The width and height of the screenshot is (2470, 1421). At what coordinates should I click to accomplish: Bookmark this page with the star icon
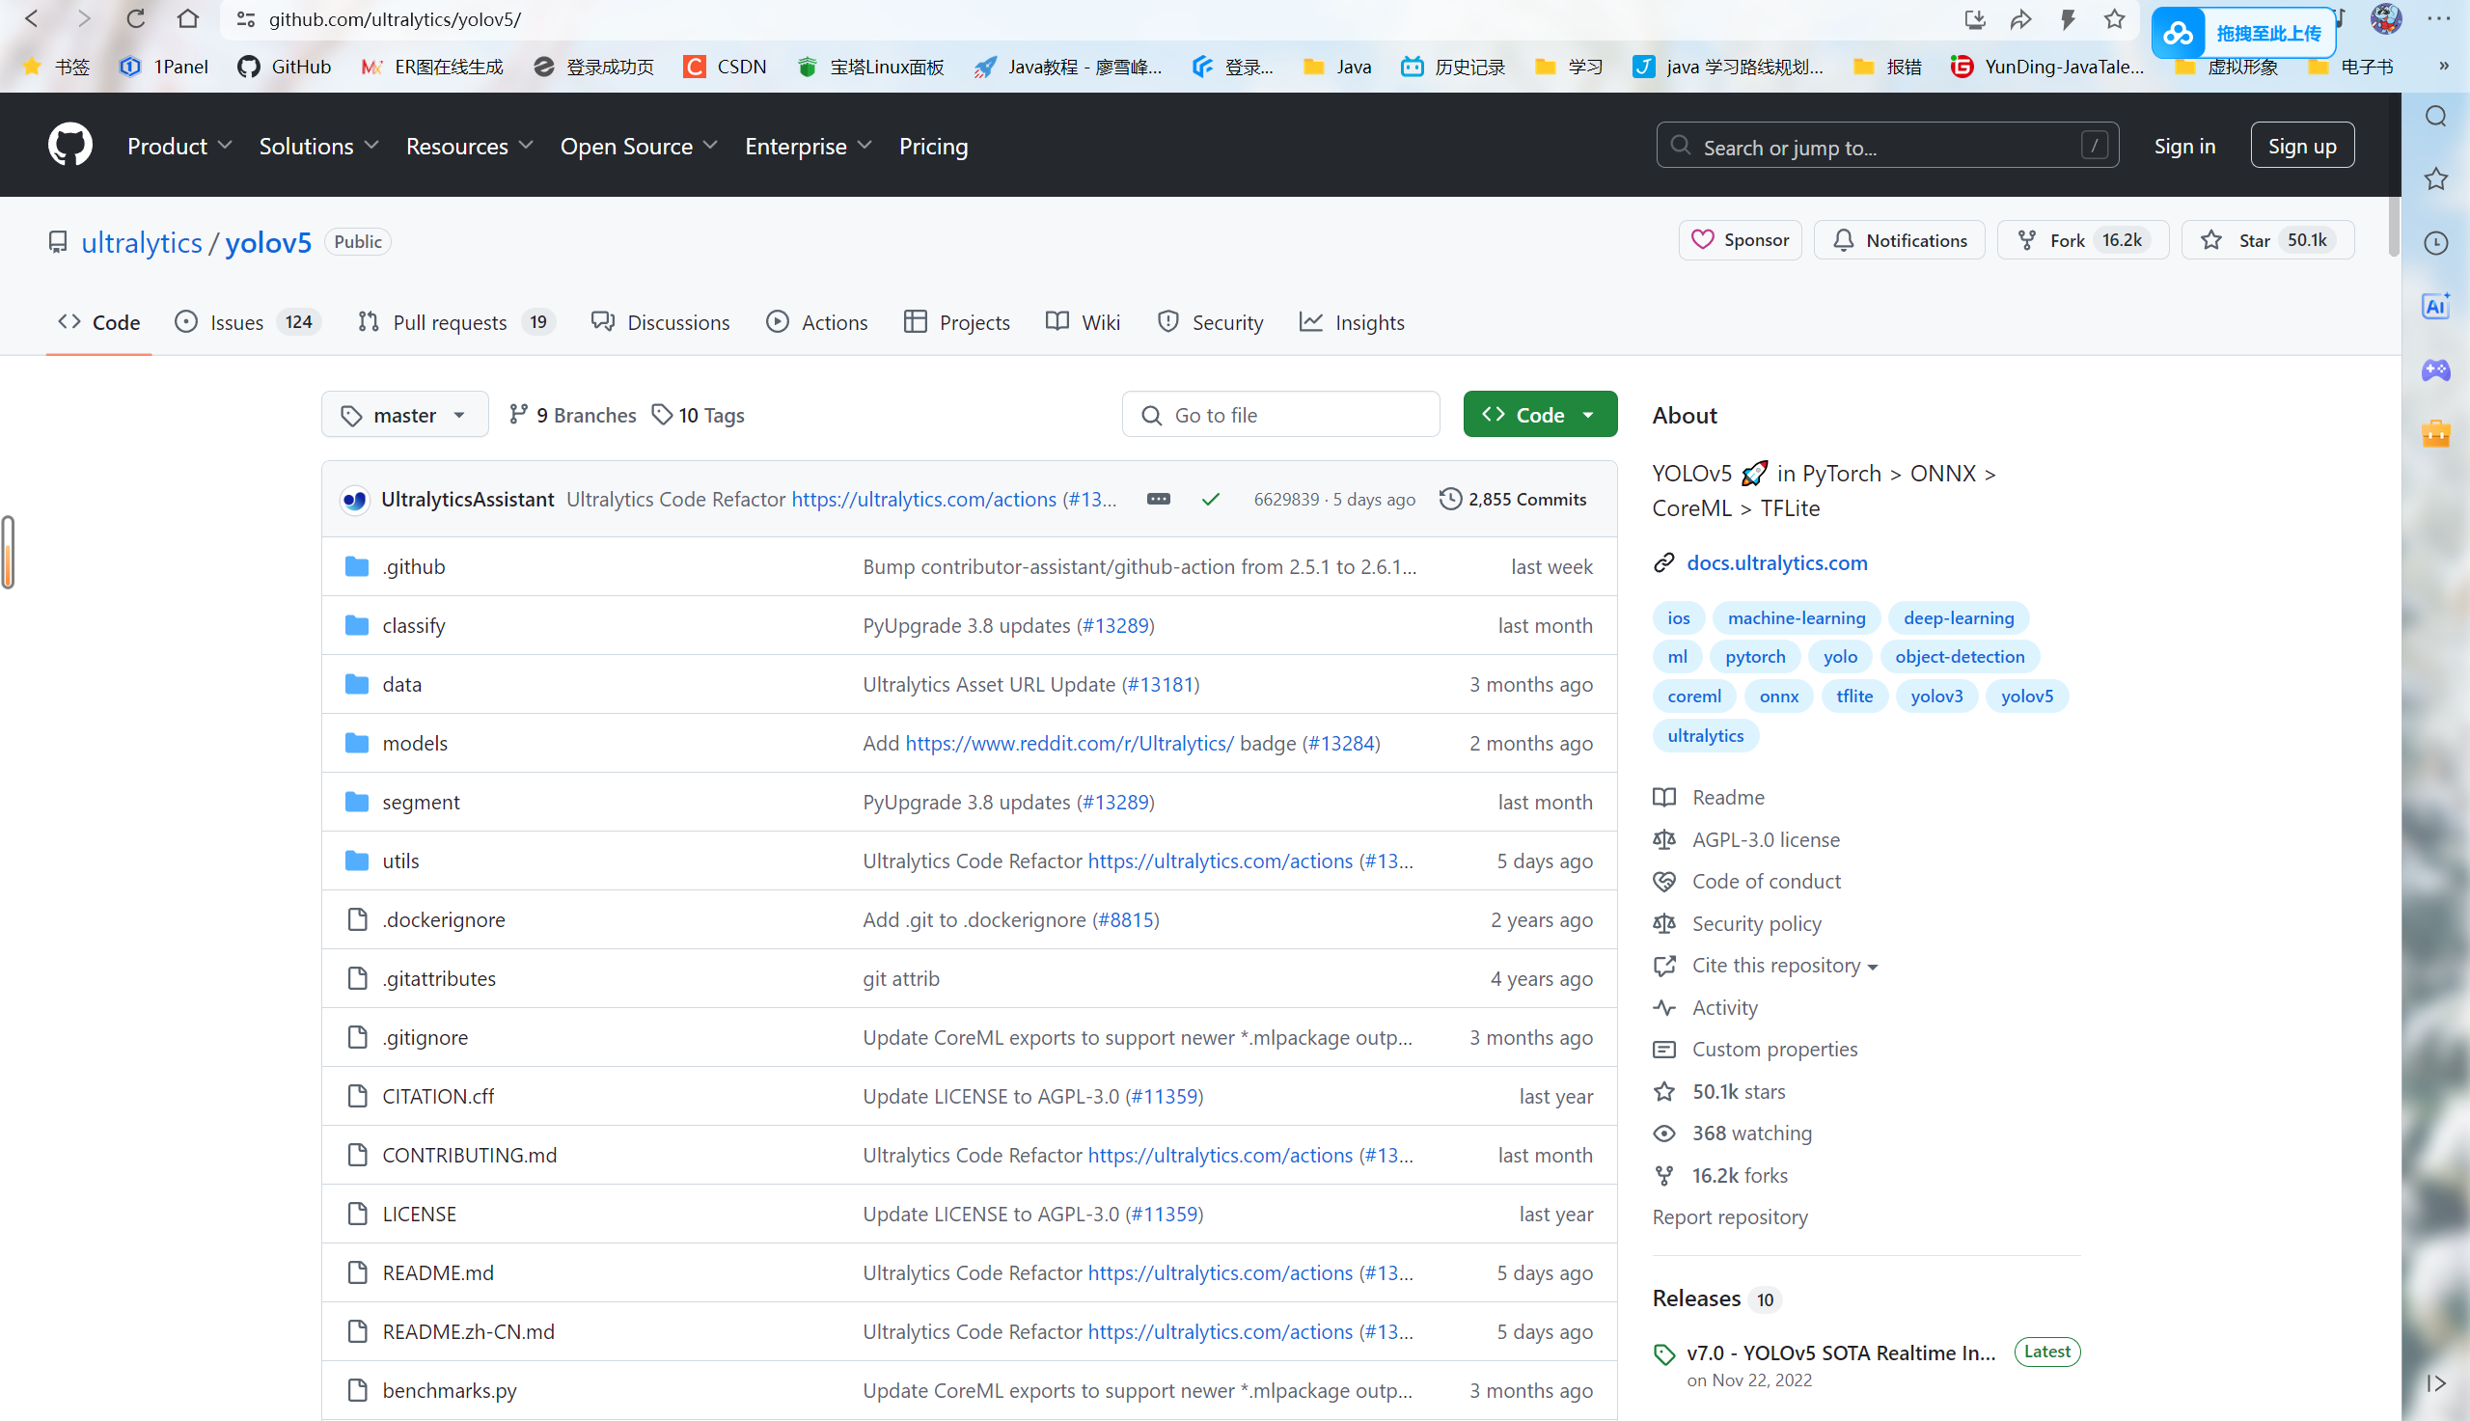2114,18
